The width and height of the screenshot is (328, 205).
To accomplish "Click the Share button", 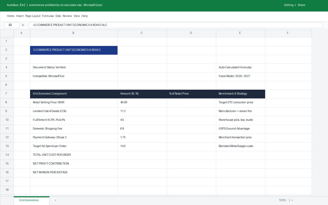I will pos(301,5).
